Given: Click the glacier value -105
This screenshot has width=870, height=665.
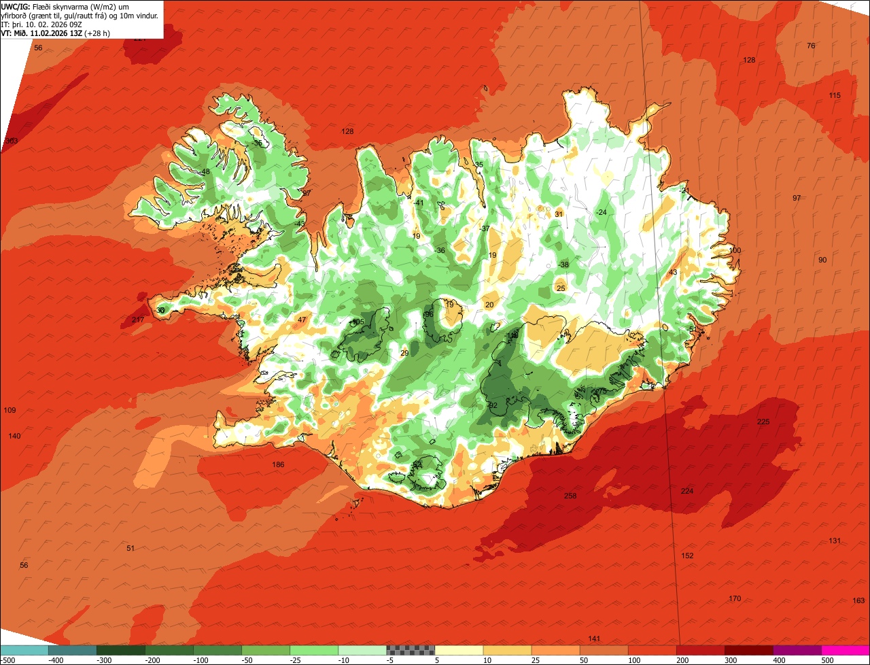Looking at the screenshot, I should pyautogui.click(x=357, y=322).
